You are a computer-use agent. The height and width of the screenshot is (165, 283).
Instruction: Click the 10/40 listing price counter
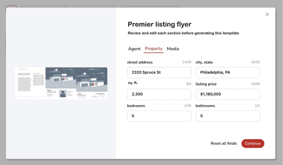click(x=255, y=84)
